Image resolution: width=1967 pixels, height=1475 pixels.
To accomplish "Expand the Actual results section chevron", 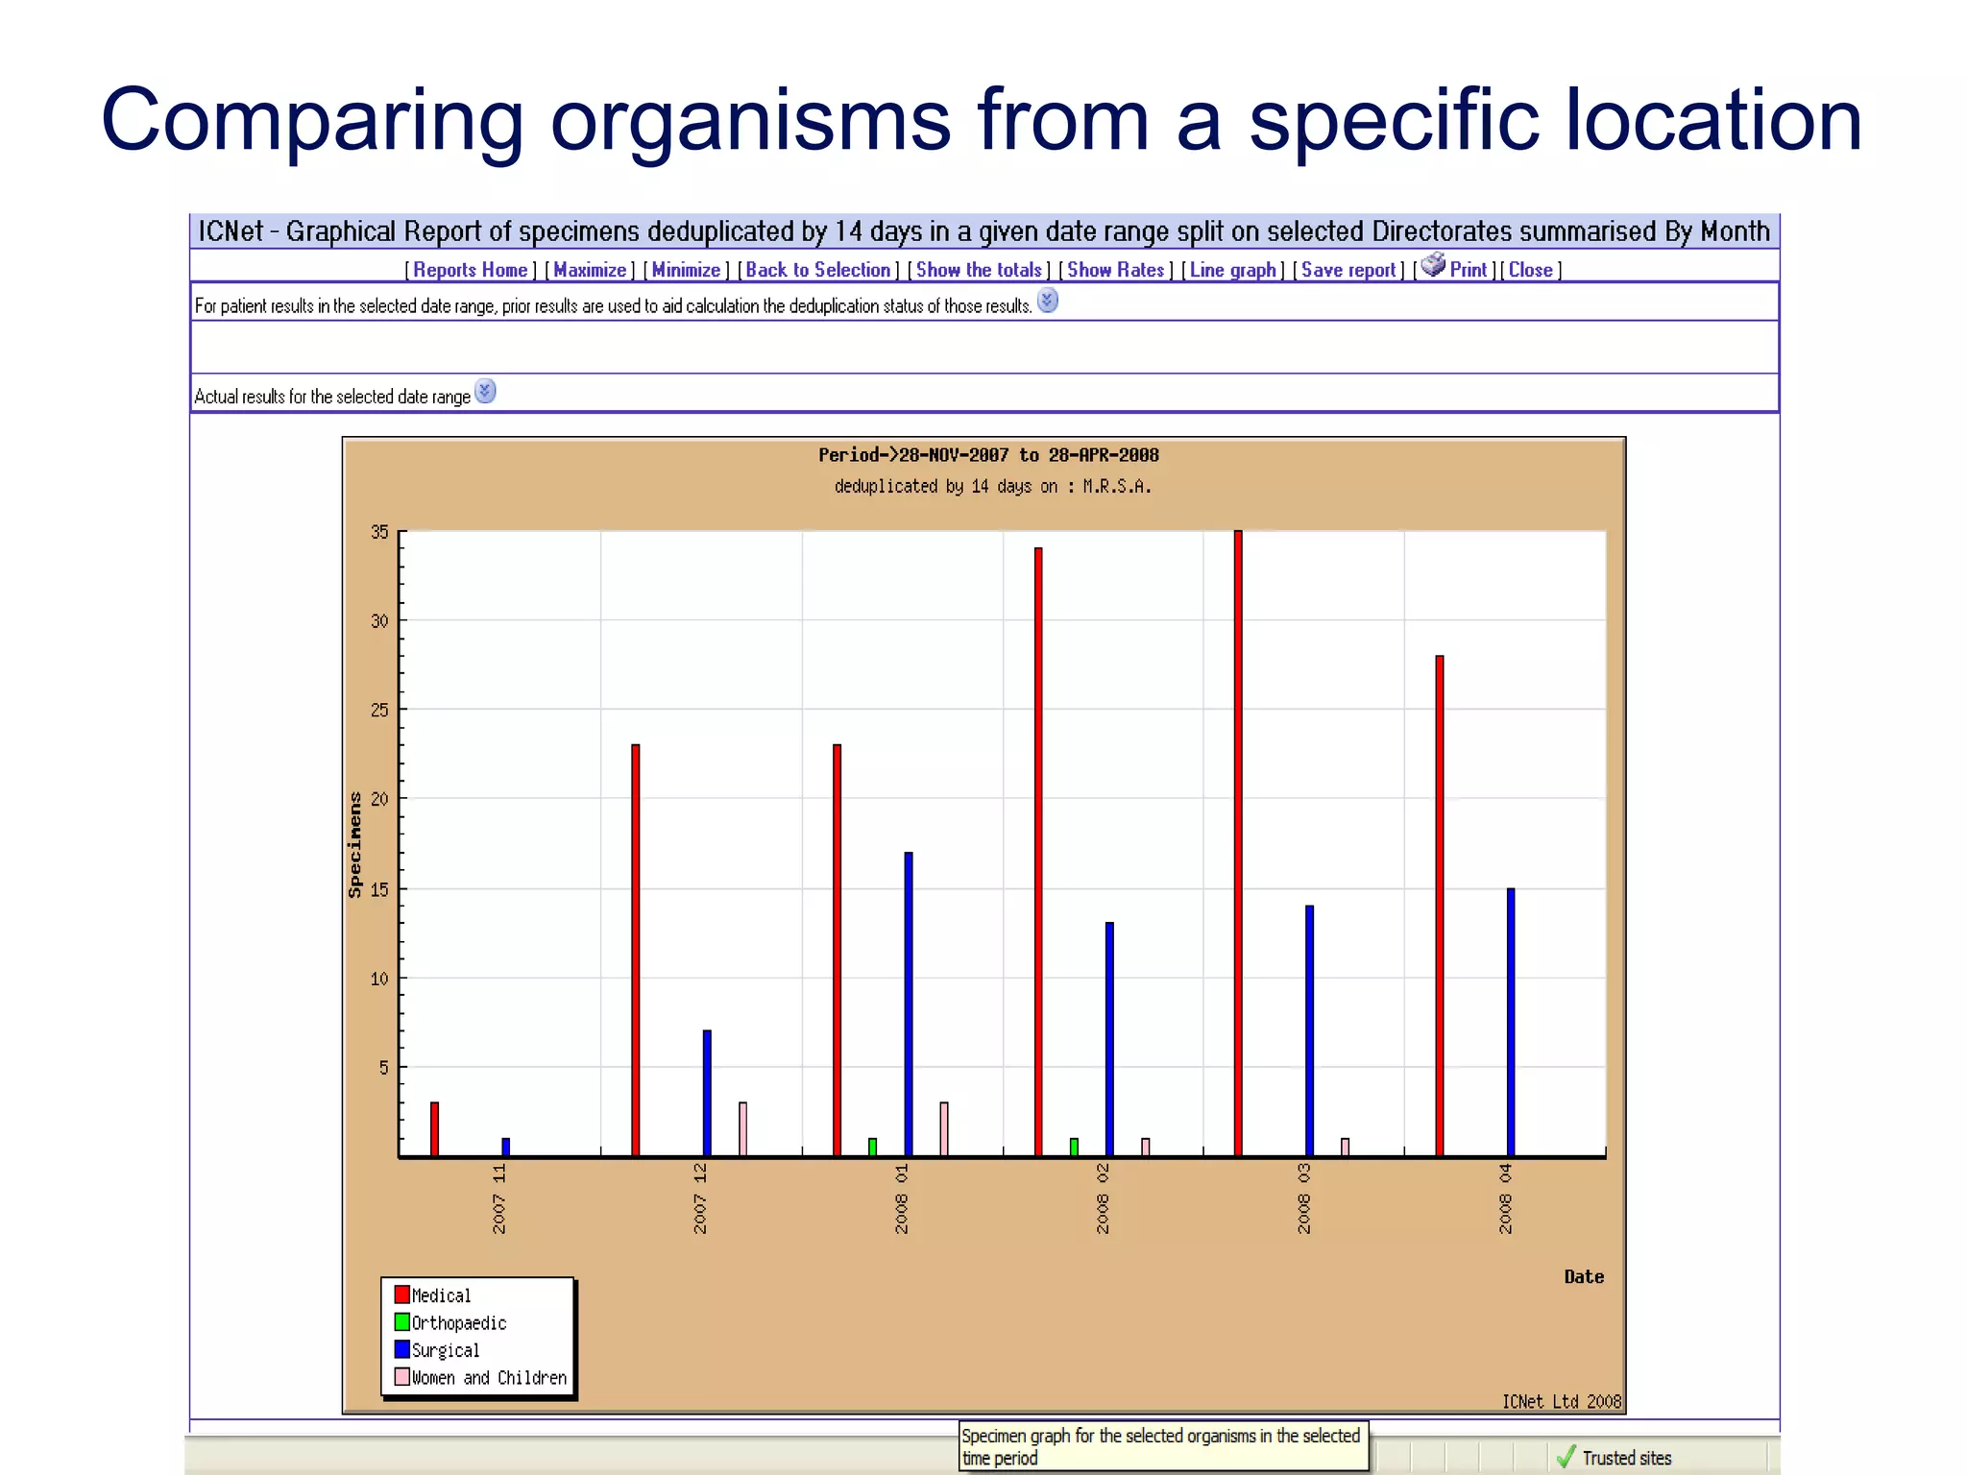I will coord(486,391).
